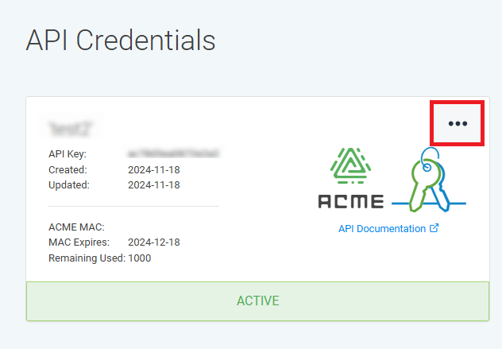Select the blurred credential name heading
The image size is (502, 349).
71,127
